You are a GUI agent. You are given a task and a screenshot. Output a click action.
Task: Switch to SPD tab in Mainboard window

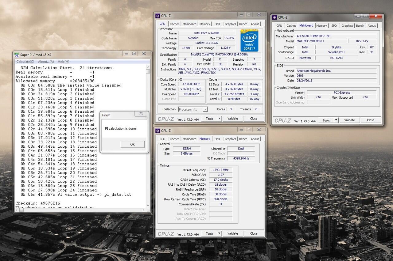334,26
